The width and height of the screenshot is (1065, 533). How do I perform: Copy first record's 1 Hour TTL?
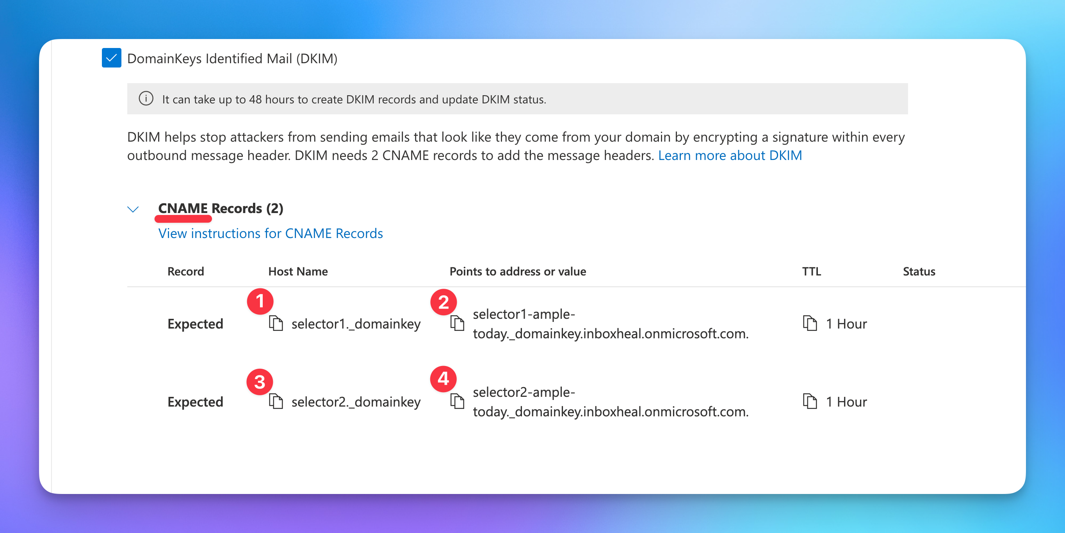coord(810,323)
